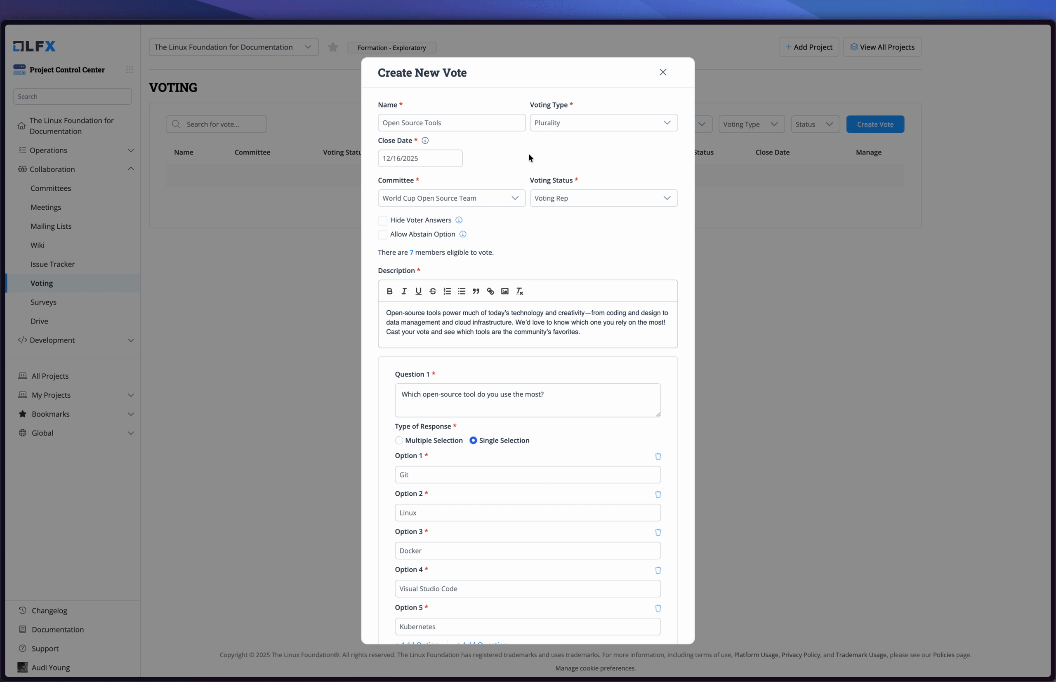Open the Privacy Policy footer link
The height and width of the screenshot is (682, 1056).
click(x=800, y=654)
